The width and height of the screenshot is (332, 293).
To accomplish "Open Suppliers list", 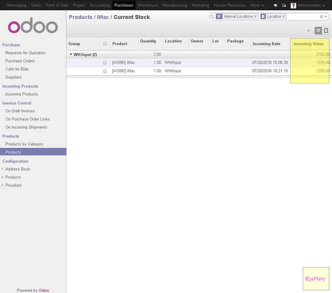I will click(x=13, y=77).
